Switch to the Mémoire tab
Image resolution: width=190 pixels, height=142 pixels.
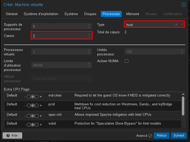click(x=132, y=14)
